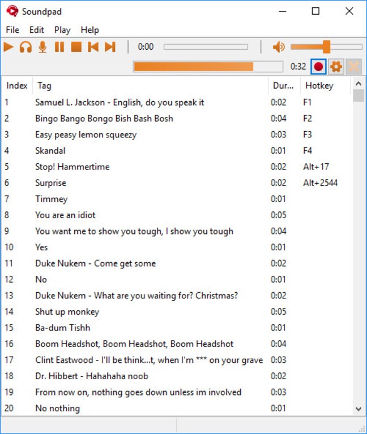Open the File menu
This screenshot has height=434, width=367.
13,30
